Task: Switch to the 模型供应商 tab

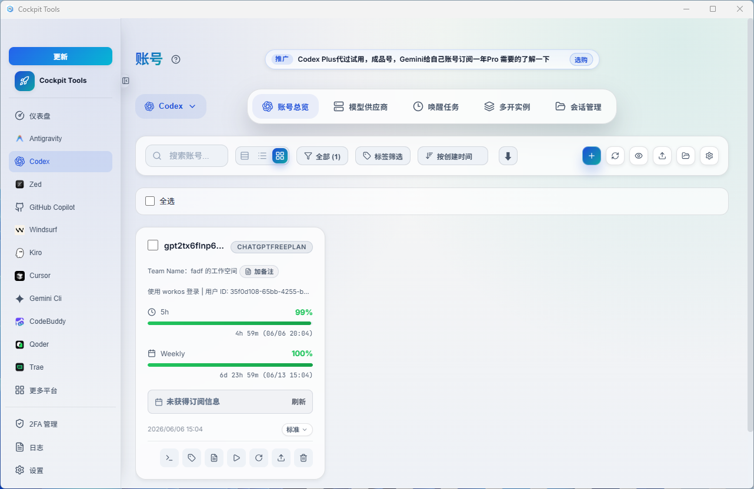Action: tap(361, 106)
